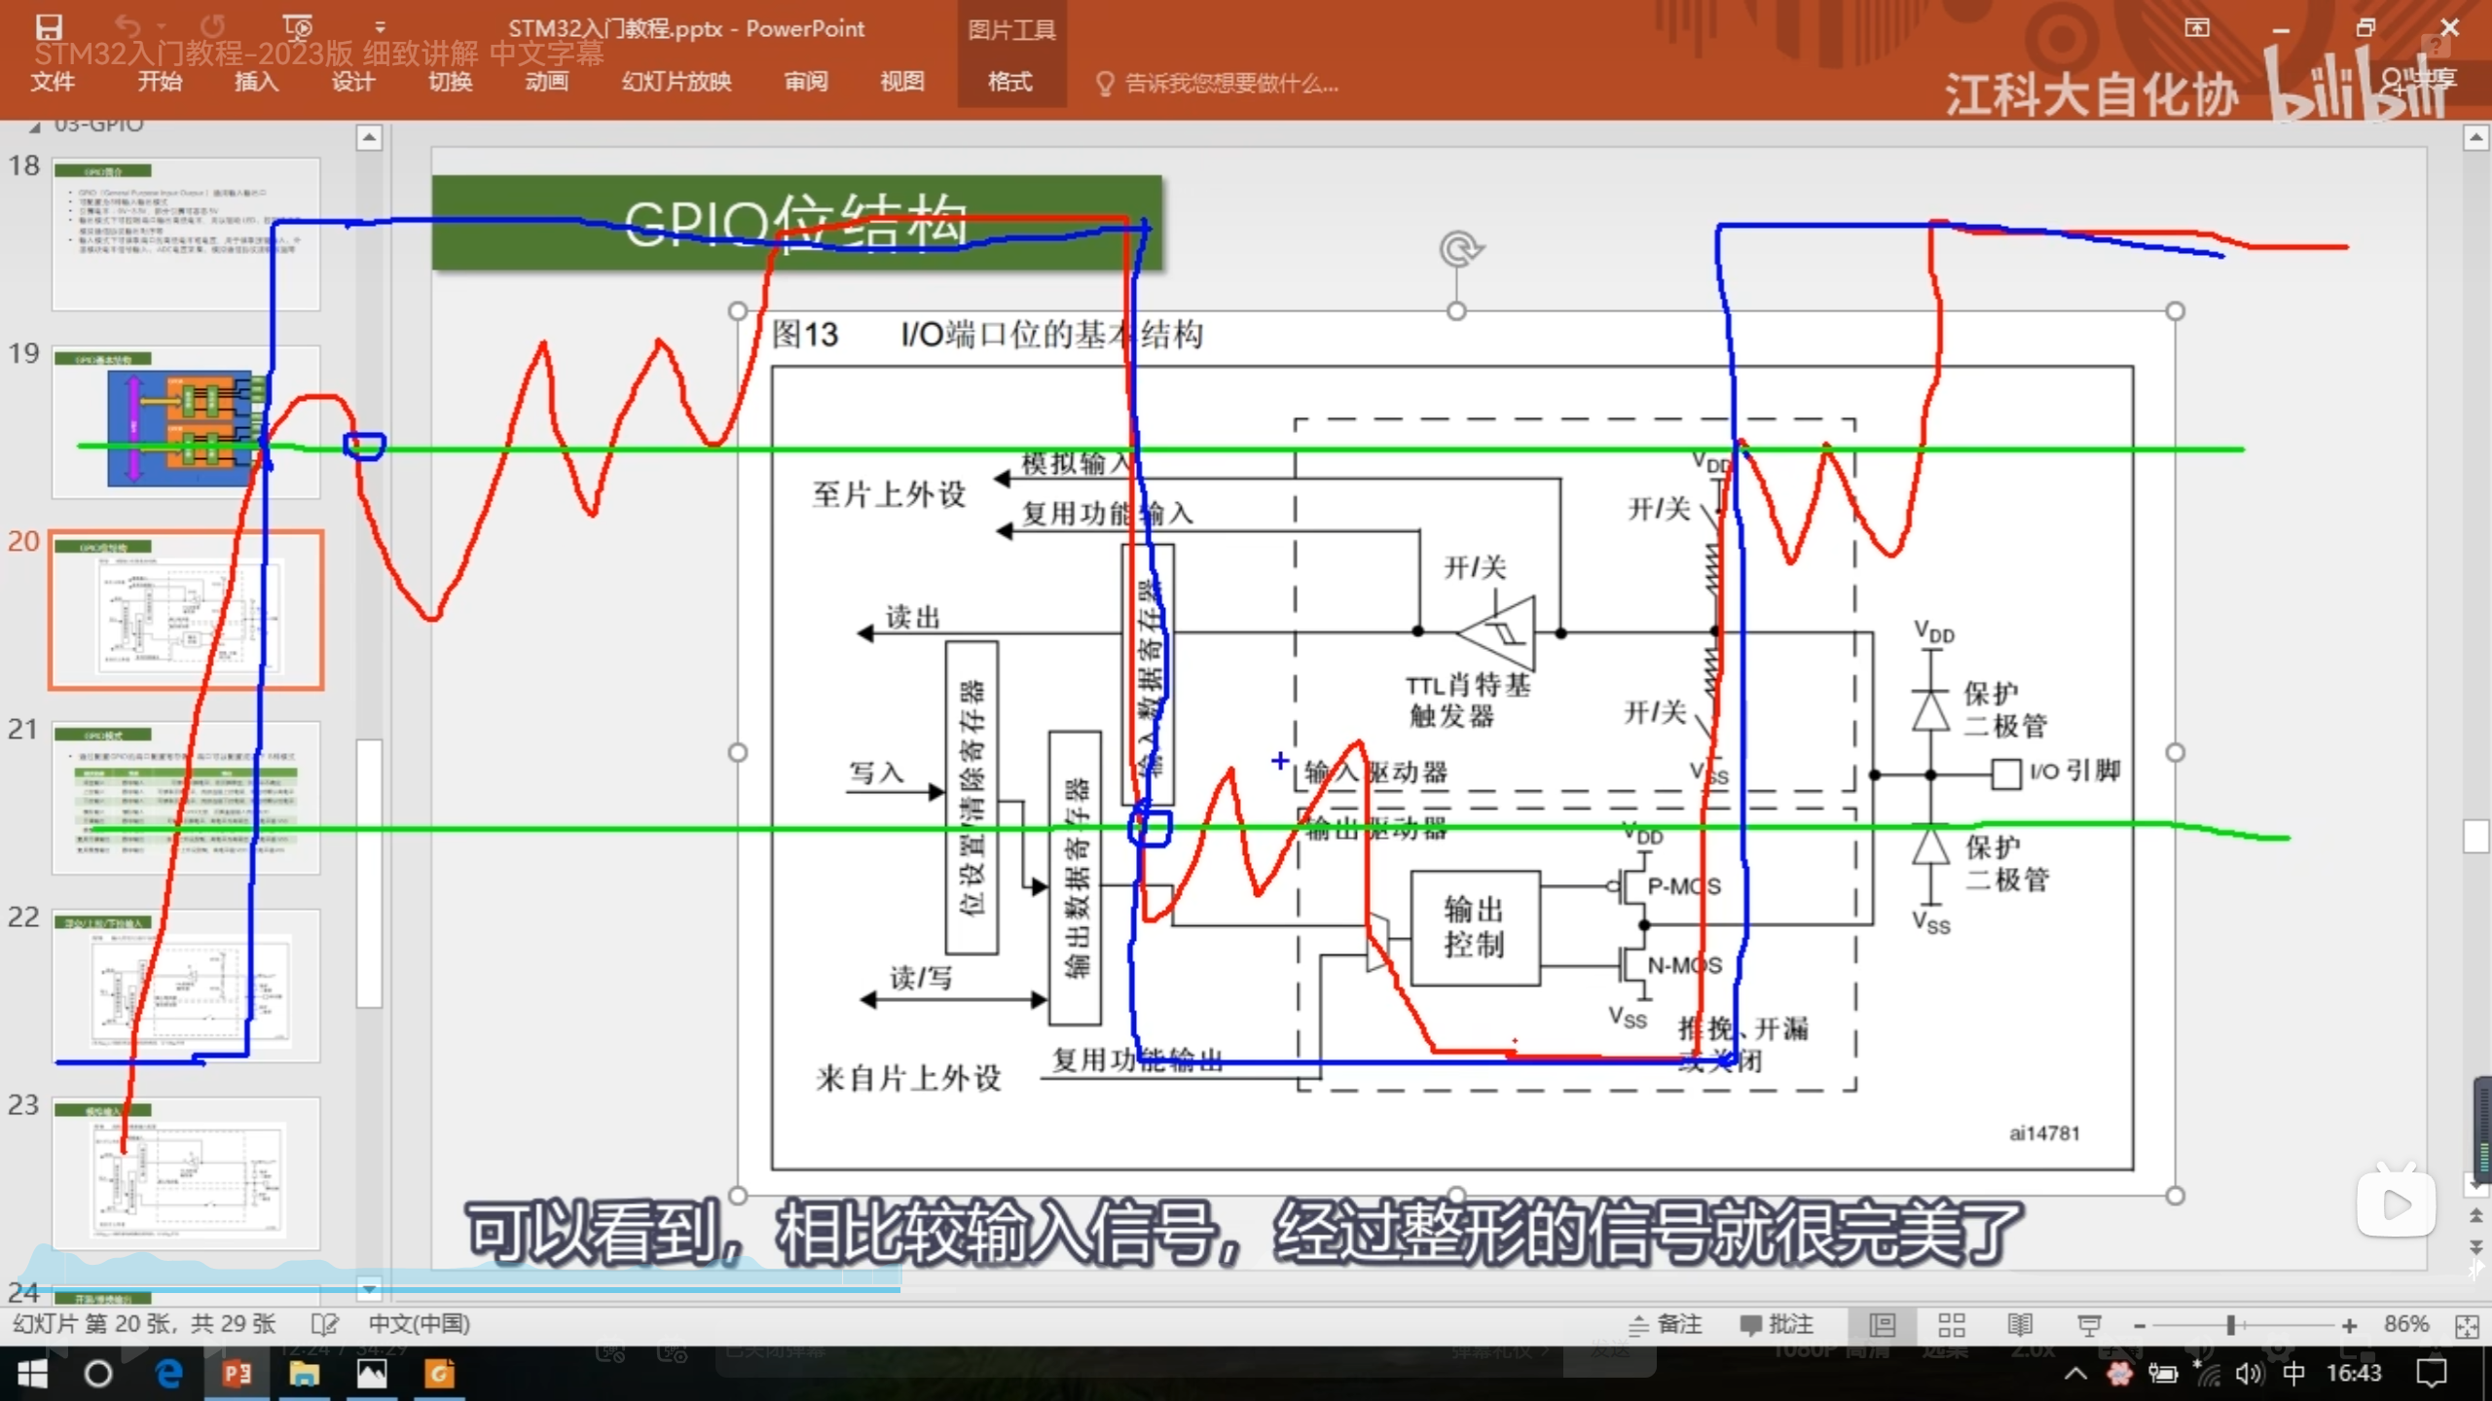The image size is (2492, 1401).
Task: Toggle the 批注 comments pane
Action: 1777,1324
